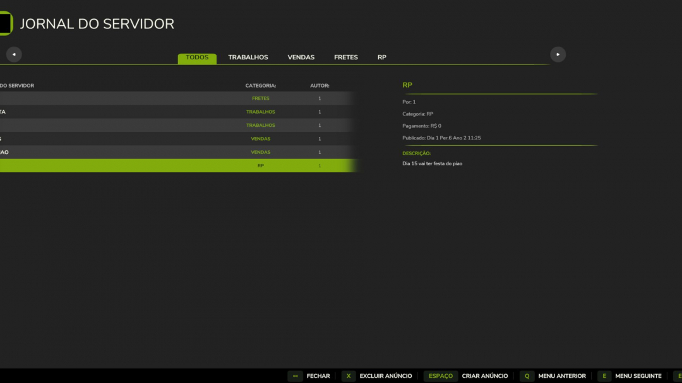The height and width of the screenshot is (383, 682).
Task: Select the FRETES listing row
Action: (178, 98)
